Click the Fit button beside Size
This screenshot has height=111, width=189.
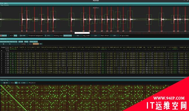[x=16, y=83]
